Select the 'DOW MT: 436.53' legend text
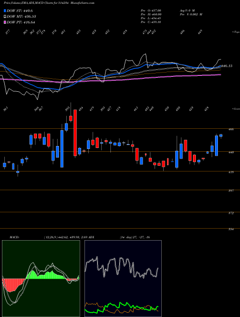 coord(22,17)
